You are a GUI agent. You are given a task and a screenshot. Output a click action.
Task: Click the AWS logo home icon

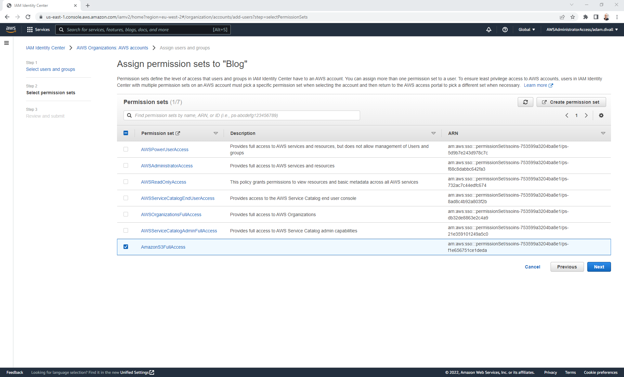[x=11, y=29]
